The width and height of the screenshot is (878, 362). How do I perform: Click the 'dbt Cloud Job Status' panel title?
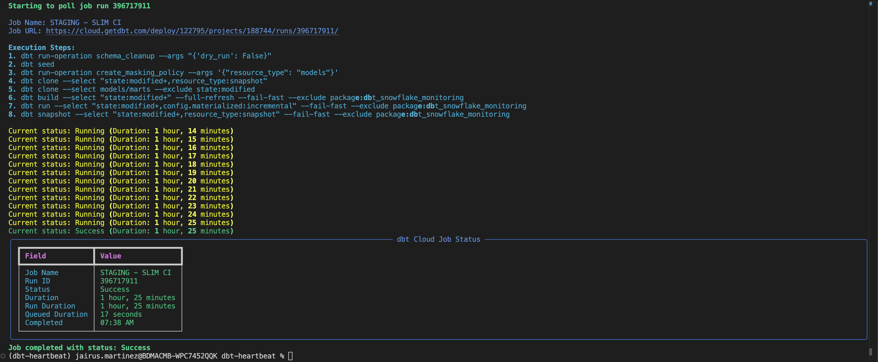pos(438,239)
